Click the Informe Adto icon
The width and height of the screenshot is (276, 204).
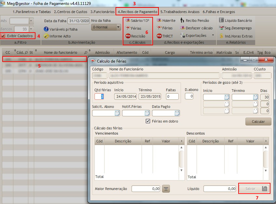47,36
